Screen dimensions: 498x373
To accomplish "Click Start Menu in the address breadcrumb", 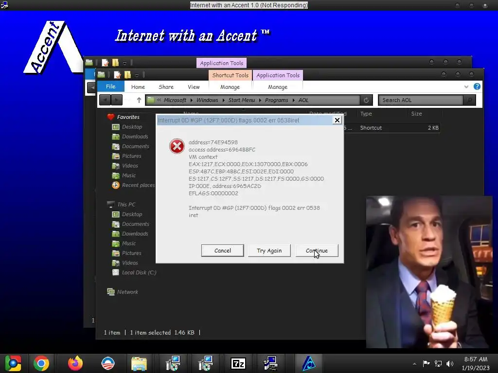I will click(241, 100).
